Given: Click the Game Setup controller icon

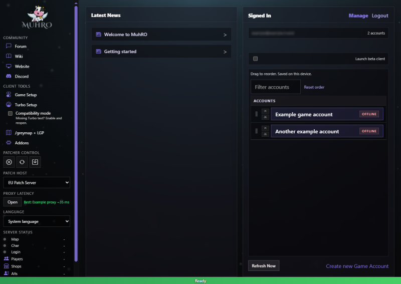Looking at the screenshot, I should [x=9, y=95].
